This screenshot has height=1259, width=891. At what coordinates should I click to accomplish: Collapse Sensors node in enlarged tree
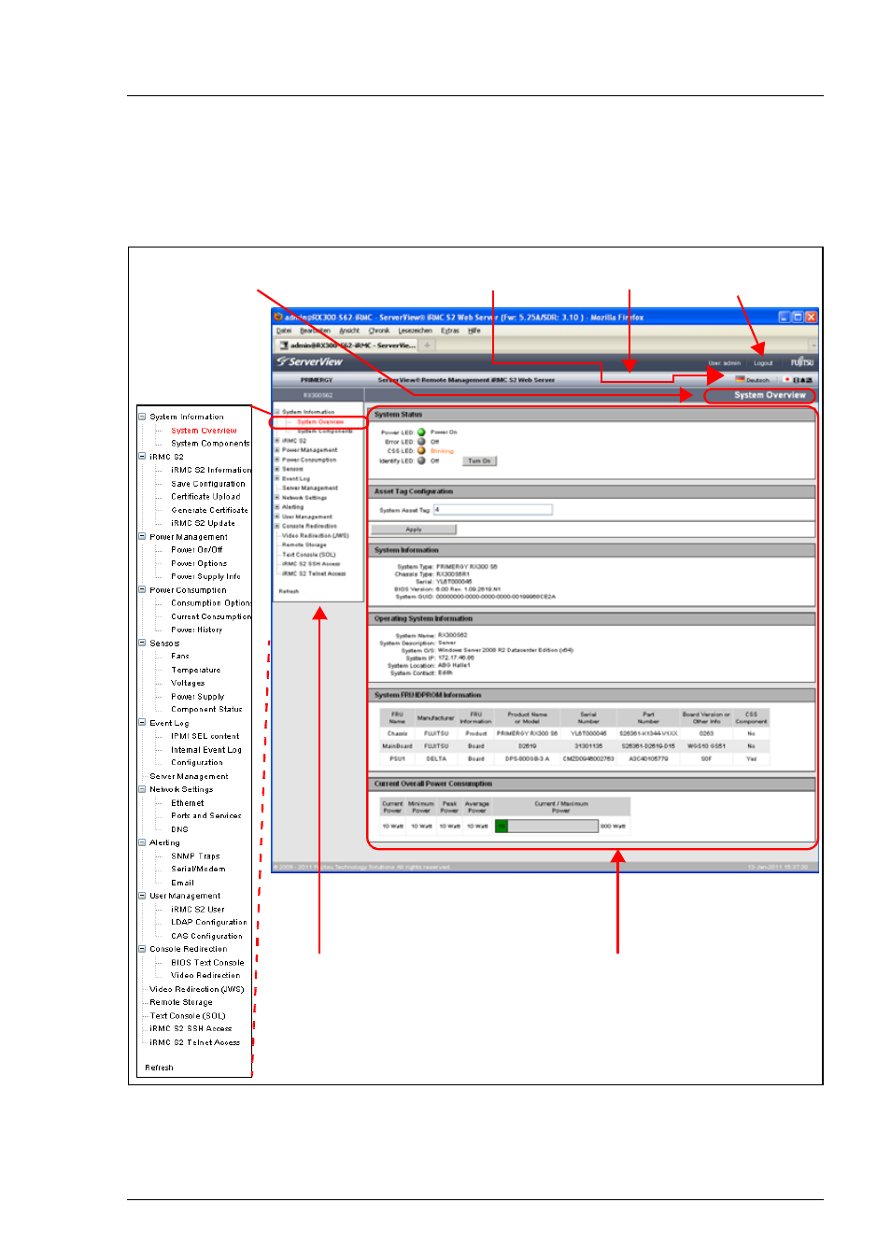click(x=142, y=644)
